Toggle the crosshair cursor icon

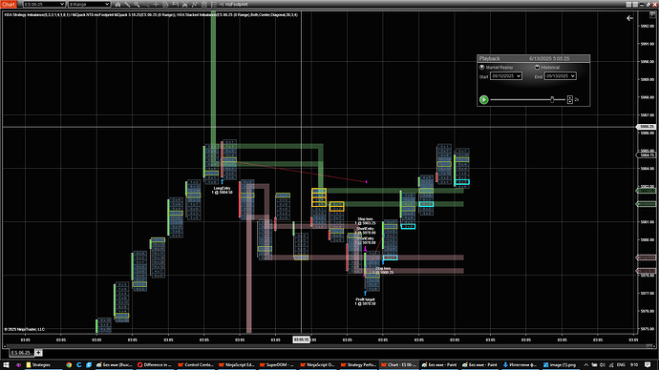click(x=156, y=4)
